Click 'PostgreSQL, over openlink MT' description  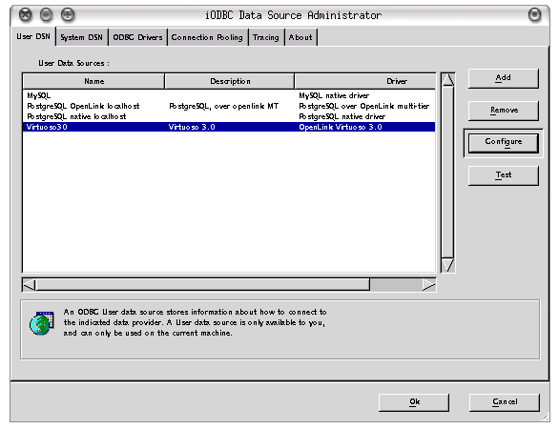click(x=223, y=106)
